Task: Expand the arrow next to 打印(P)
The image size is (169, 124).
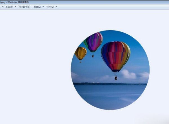Action: pos(15,7)
